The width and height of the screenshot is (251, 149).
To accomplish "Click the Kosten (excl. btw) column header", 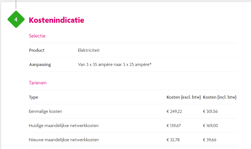I will click(183, 97).
